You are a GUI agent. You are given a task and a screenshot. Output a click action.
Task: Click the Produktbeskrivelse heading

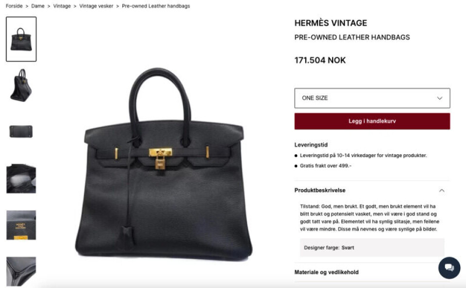[320, 191]
